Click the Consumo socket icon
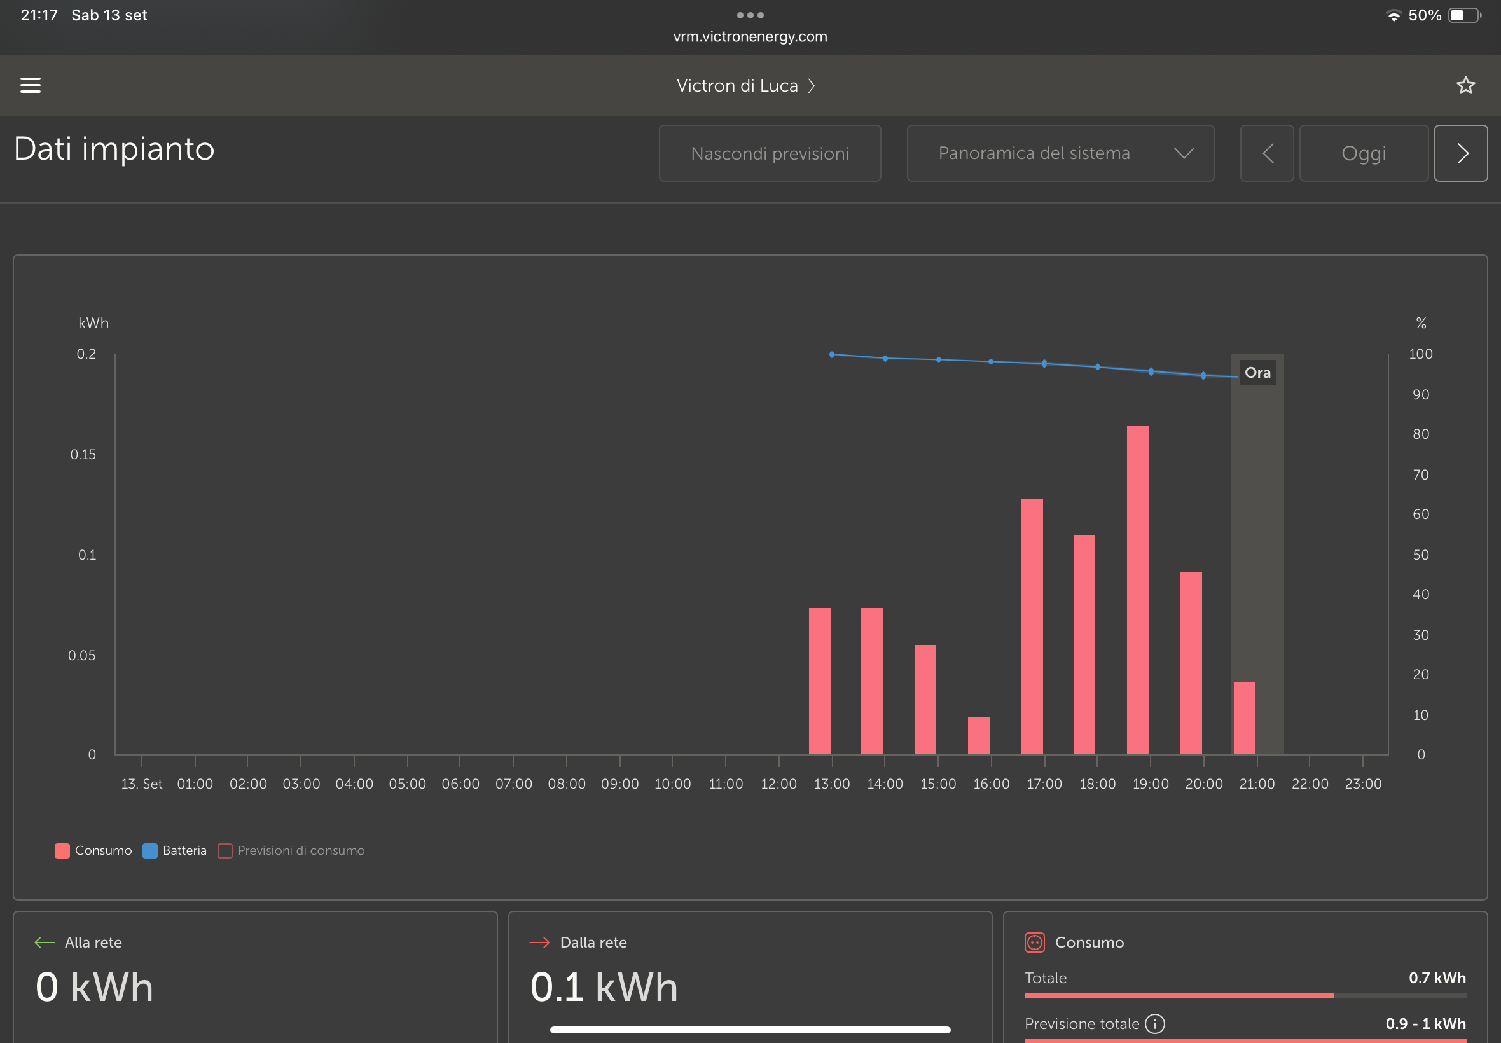This screenshot has width=1501, height=1043. tap(1034, 943)
